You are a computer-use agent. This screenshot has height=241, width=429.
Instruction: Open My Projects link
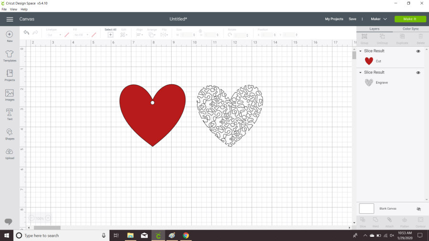coord(334,19)
